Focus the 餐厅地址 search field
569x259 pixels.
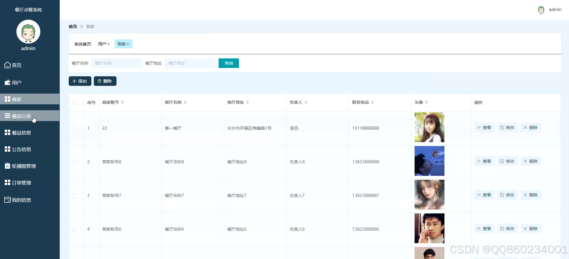pos(190,63)
